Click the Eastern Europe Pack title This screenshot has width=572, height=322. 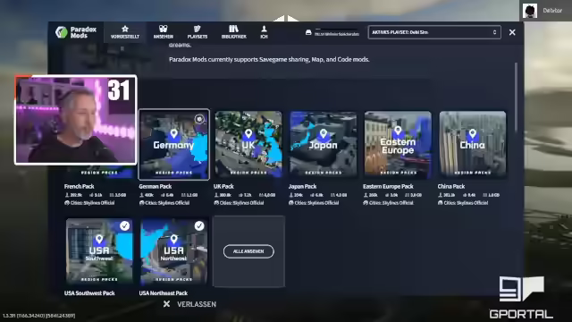coord(388,186)
